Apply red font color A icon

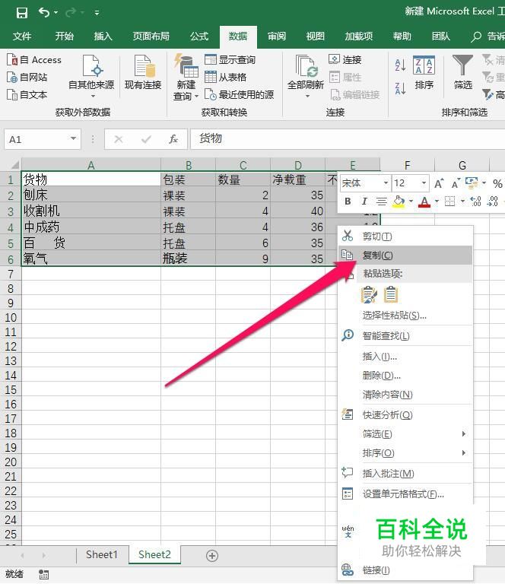424,202
